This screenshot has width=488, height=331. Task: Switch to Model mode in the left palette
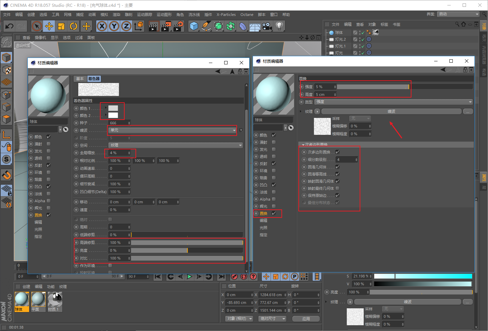[x=6, y=58]
